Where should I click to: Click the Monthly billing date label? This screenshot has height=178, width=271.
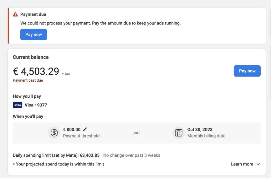[x=206, y=136]
